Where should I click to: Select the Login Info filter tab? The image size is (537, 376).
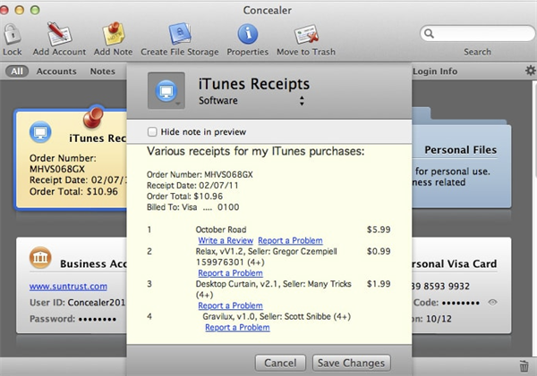point(435,71)
